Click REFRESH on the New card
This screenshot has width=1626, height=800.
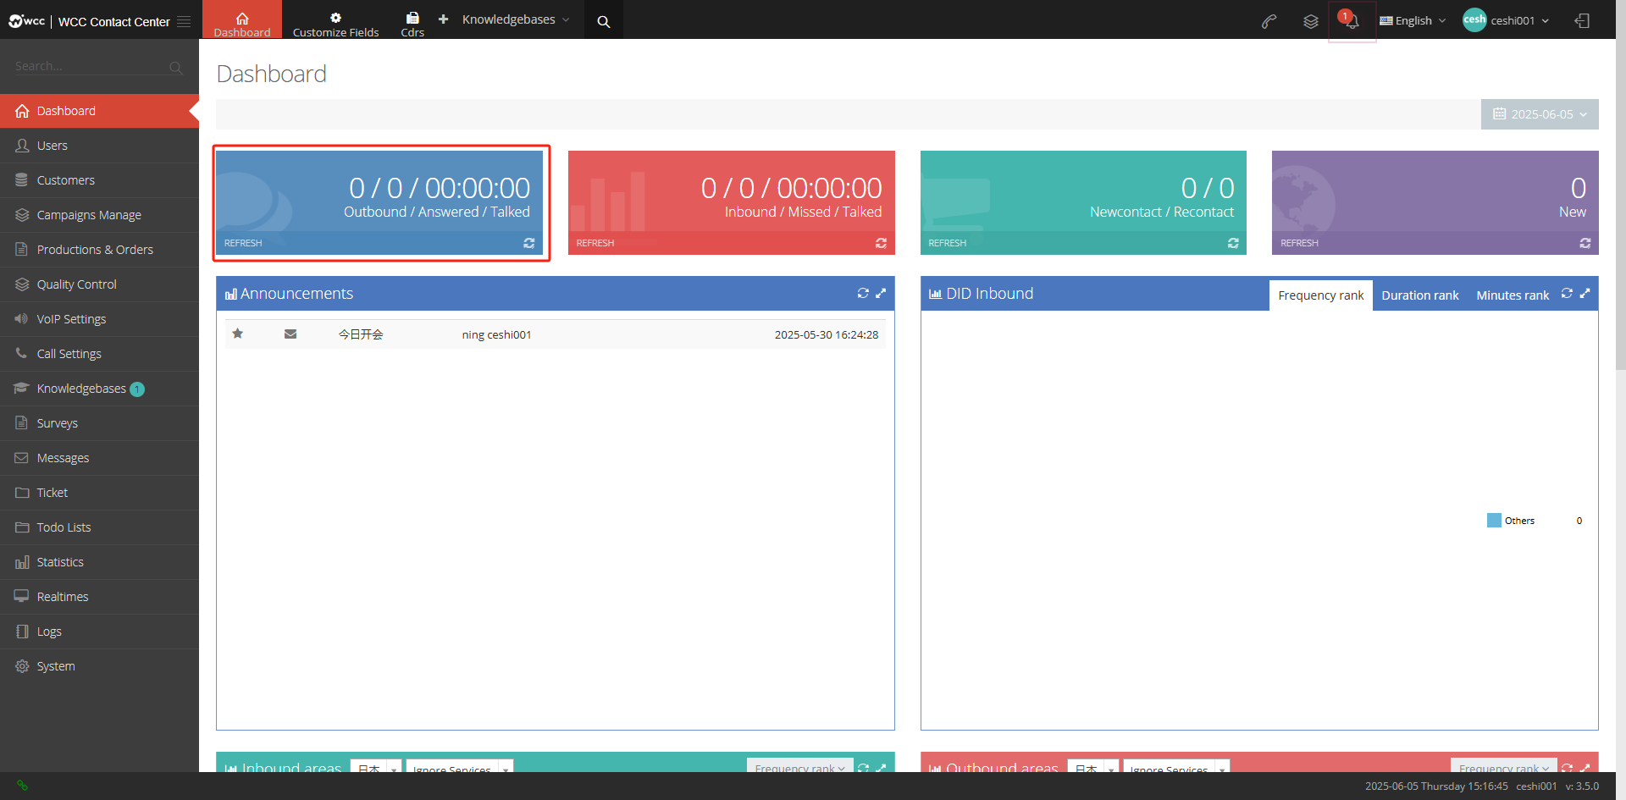point(1299,243)
